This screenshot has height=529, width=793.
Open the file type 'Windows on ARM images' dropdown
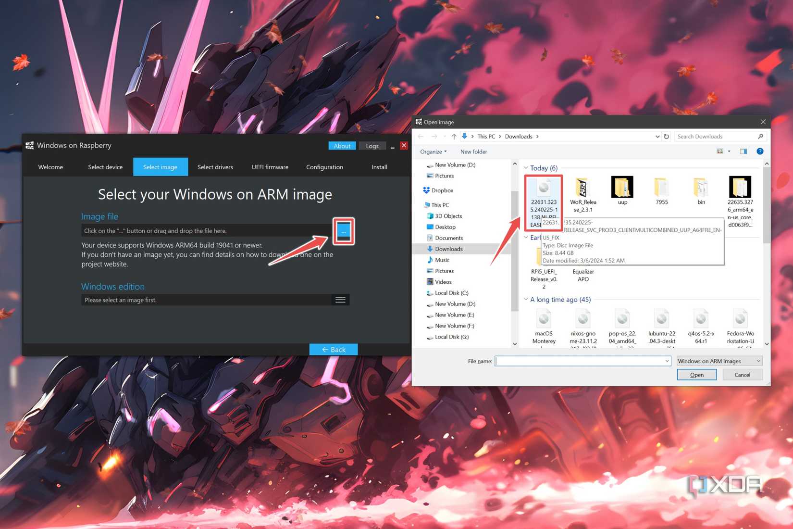tap(719, 361)
